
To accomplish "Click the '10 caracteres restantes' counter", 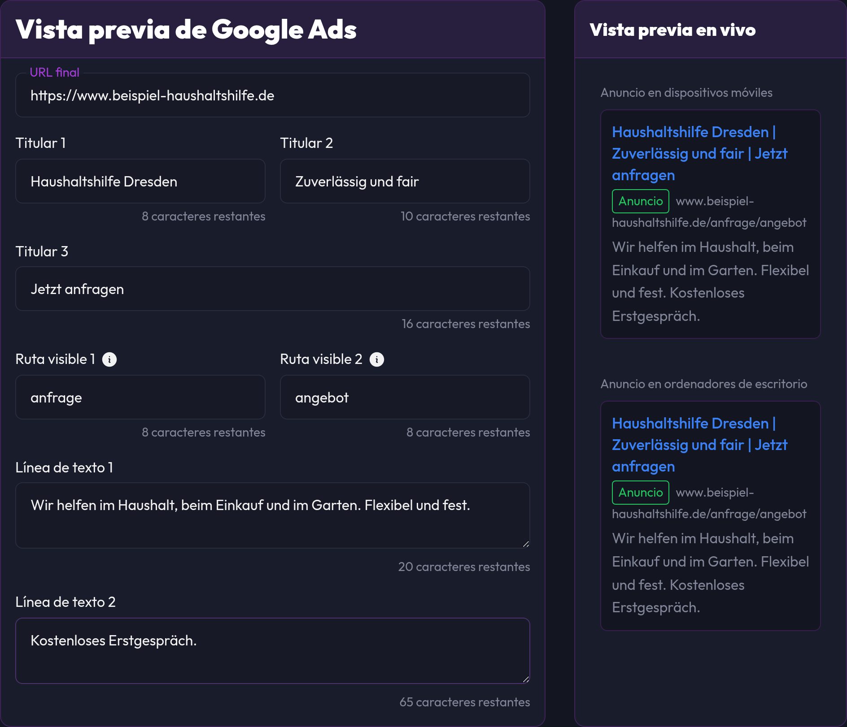I will (465, 216).
